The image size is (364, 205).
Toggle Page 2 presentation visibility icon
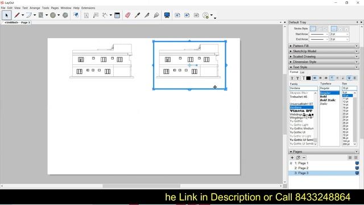357,168
